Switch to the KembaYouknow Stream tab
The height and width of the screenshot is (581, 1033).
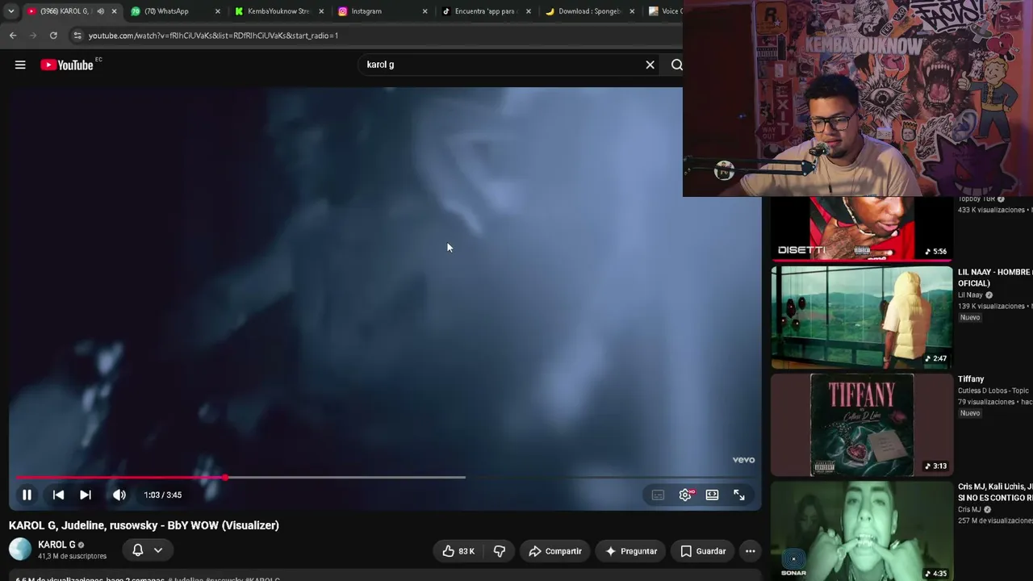pyautogui.click(x=278, y=11)
